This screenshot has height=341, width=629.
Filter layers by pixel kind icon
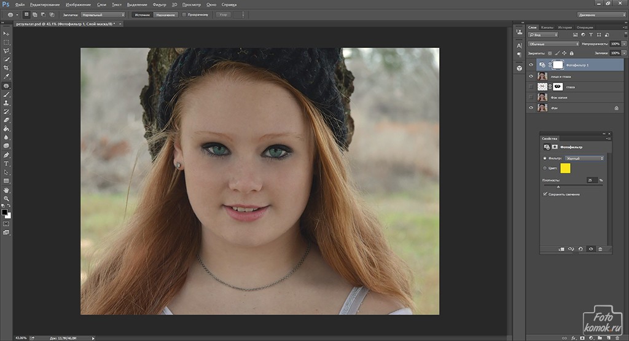575,35
